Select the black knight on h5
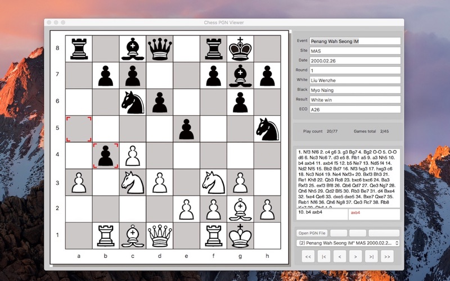 [268, 129]
